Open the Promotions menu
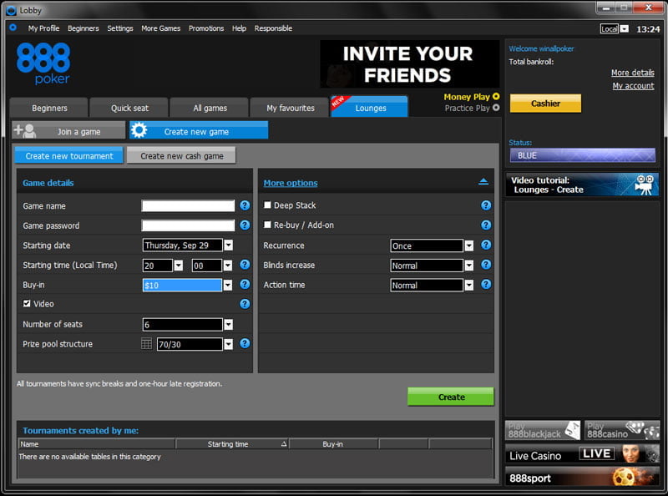Image resolution: width=668 pixels, height=496 pixels. coord(206,28)
